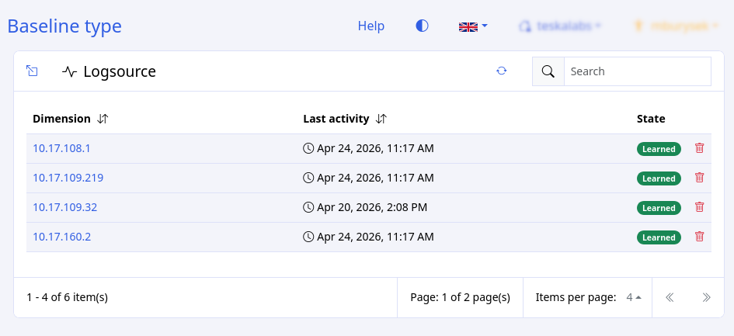Delete the 10.17.160.2 baseline entry
734x336 pixels.
click(x=699, y=237)
